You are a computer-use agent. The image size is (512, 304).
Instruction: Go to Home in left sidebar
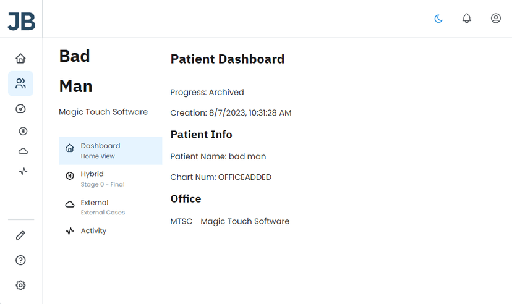click(x=20, y=58)
